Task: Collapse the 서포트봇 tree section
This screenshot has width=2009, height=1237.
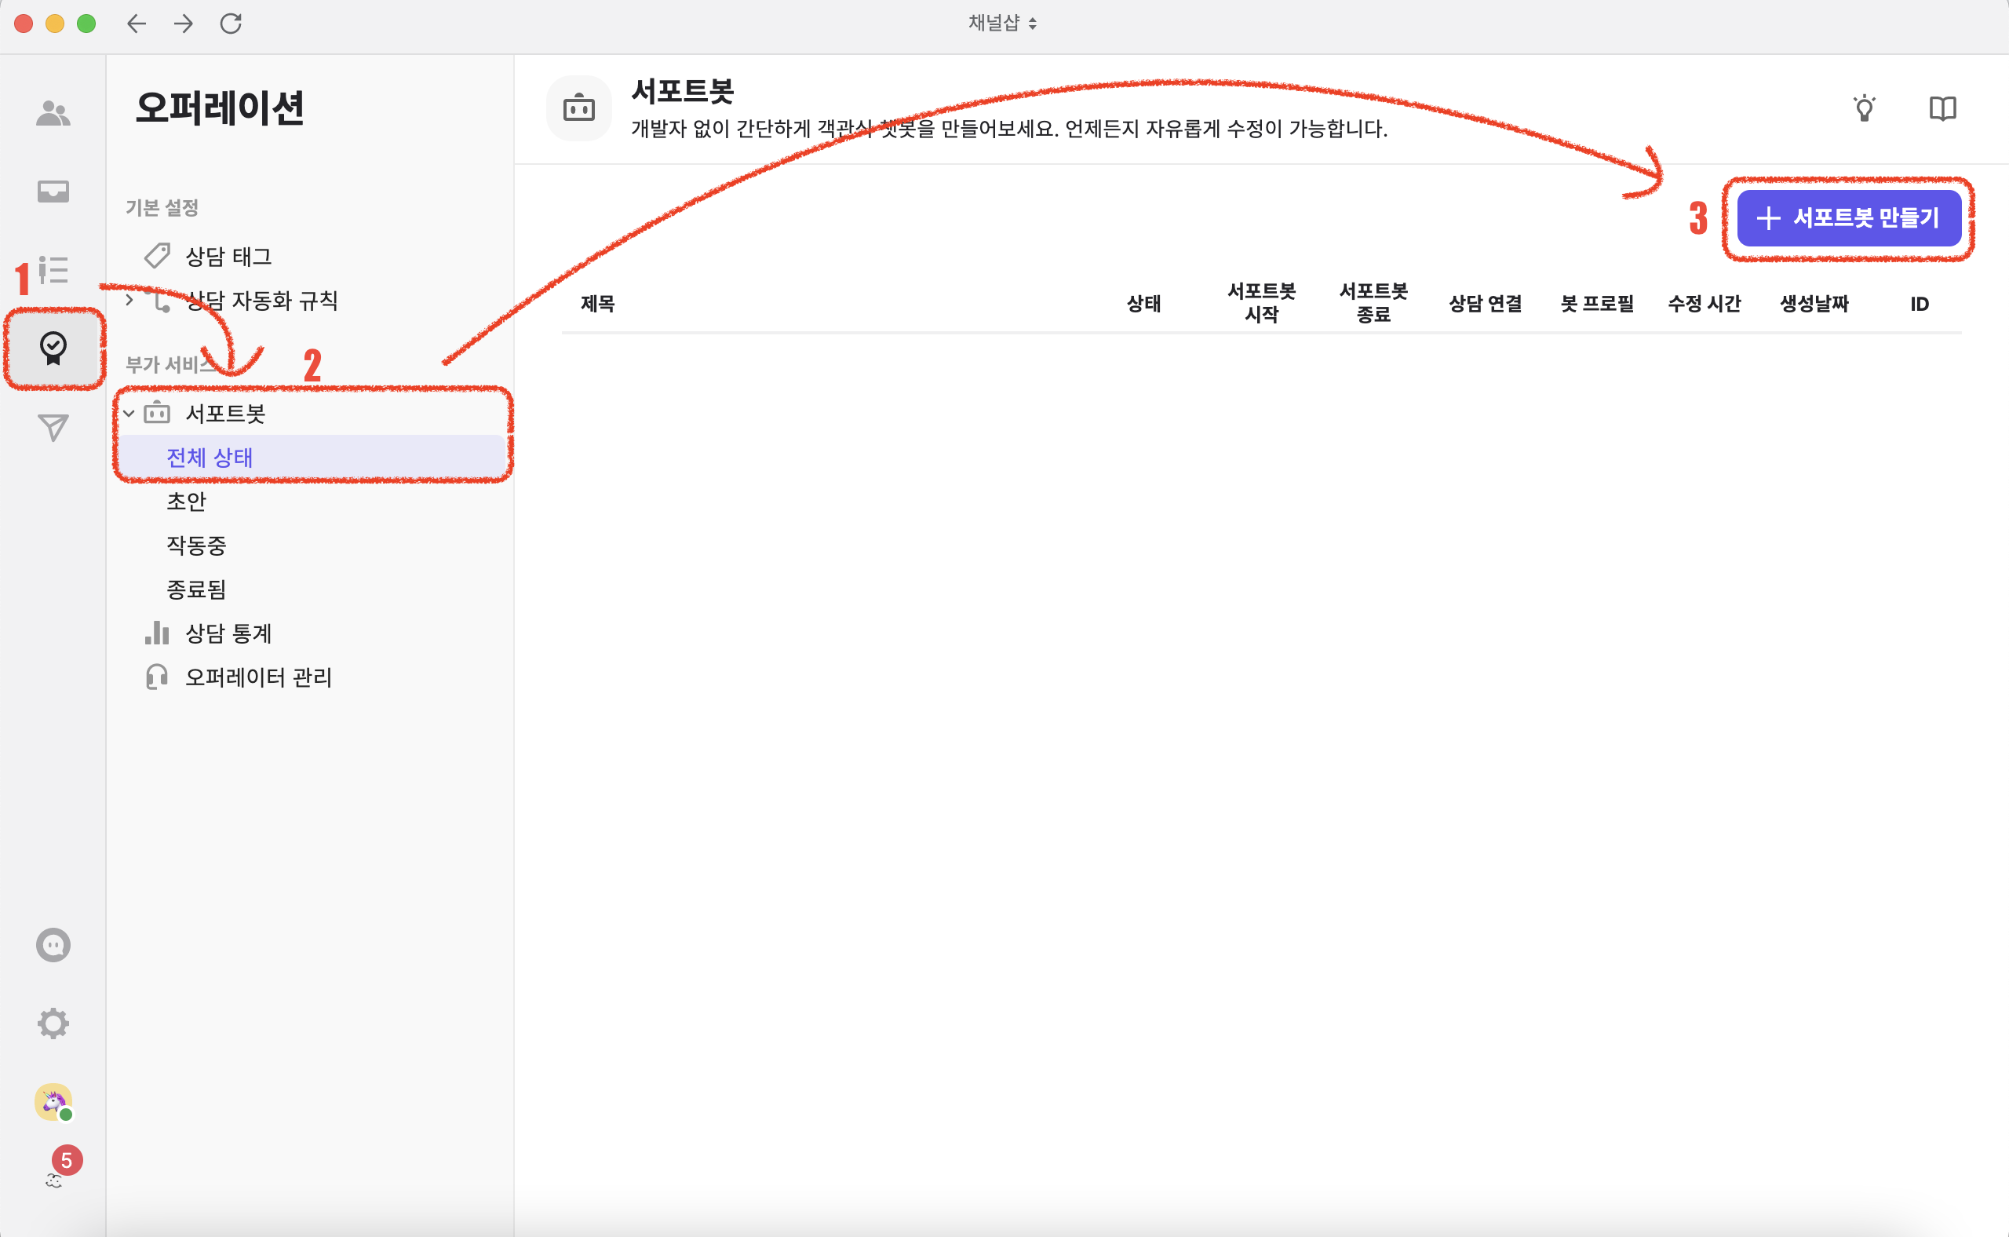Action: [129, 414]
